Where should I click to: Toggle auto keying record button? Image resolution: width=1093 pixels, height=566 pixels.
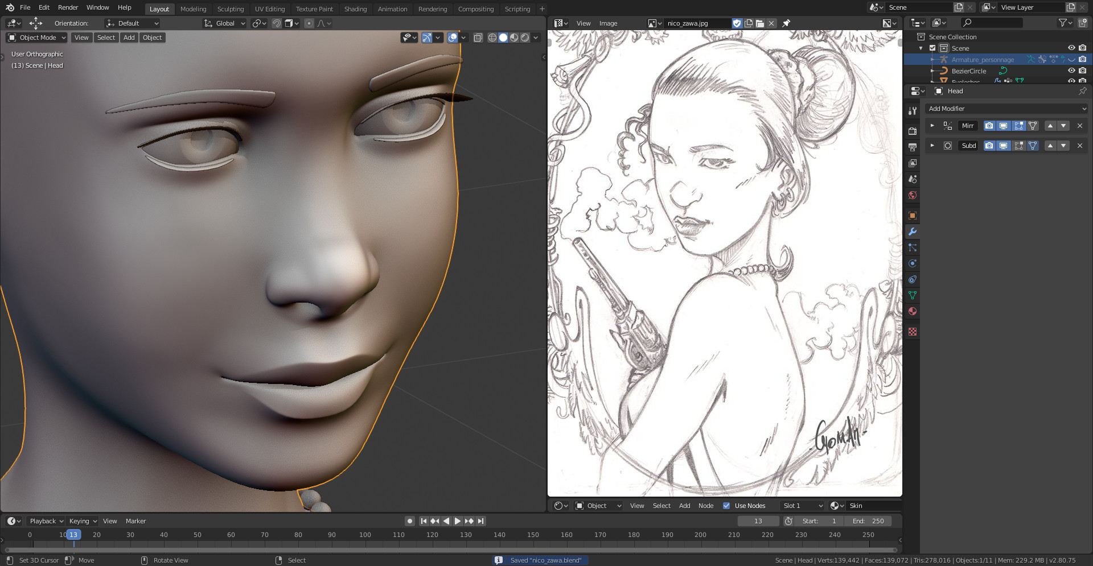pyautogui.click(x=410, y=521)
